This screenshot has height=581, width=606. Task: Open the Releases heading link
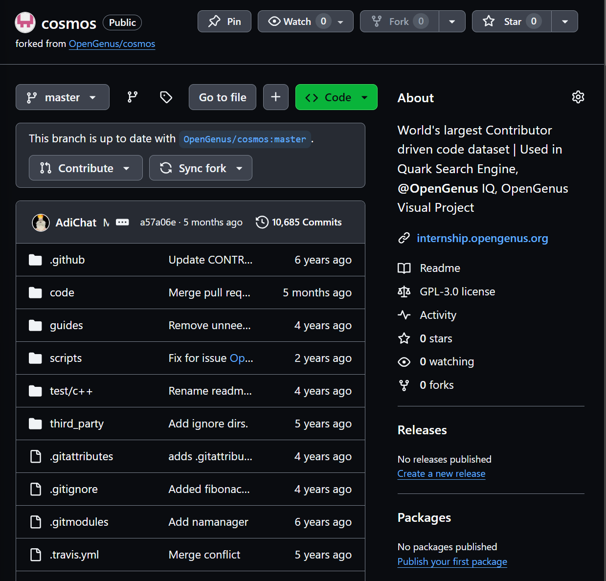point(422,430)
